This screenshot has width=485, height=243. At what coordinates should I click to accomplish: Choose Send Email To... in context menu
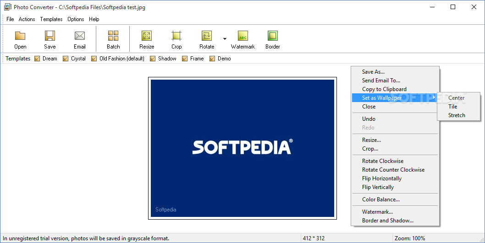coord(395,80)
